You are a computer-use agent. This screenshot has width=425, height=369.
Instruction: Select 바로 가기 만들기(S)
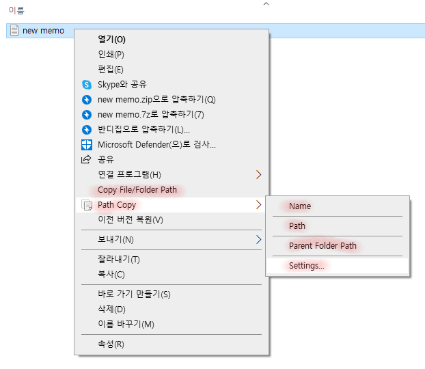[172, 295]
